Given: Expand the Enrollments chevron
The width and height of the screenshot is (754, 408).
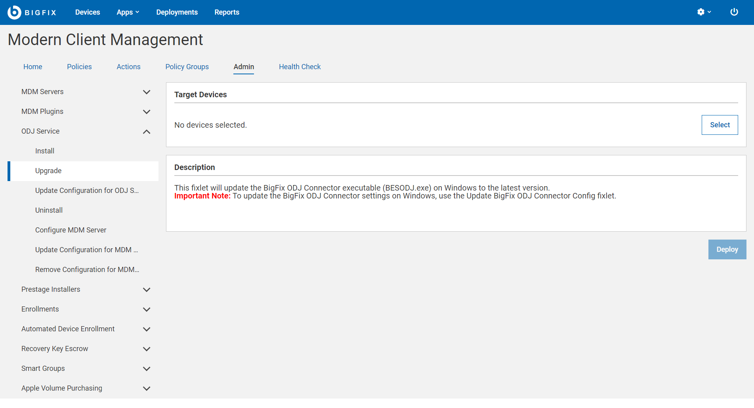Looking at the screenshot, I should (x=146, y=310).
